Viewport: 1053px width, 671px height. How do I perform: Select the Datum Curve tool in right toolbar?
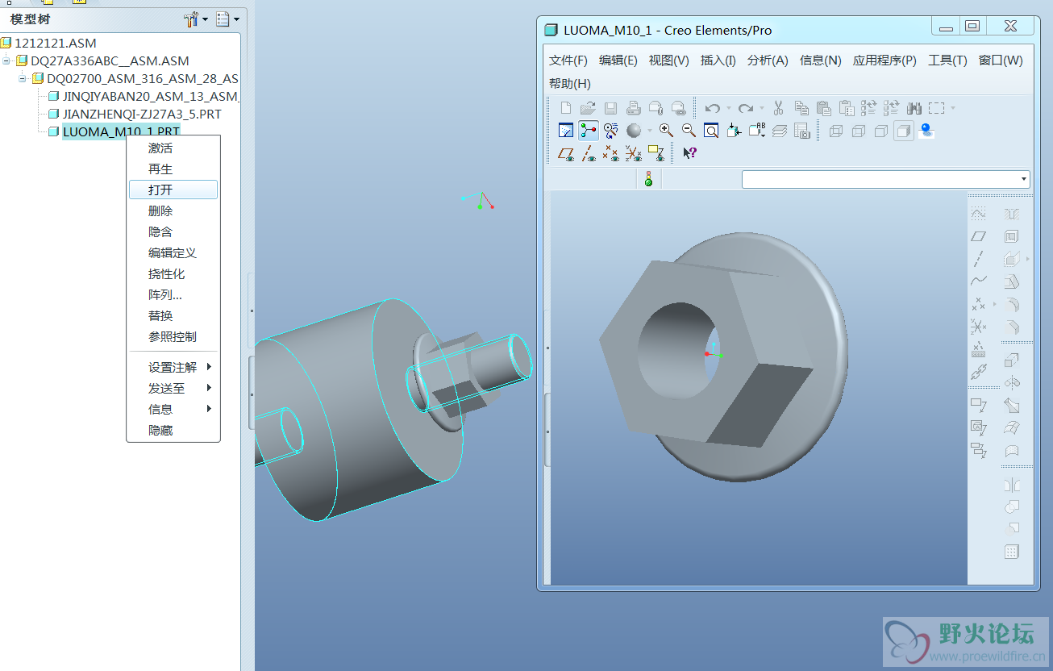coord(978,281)
